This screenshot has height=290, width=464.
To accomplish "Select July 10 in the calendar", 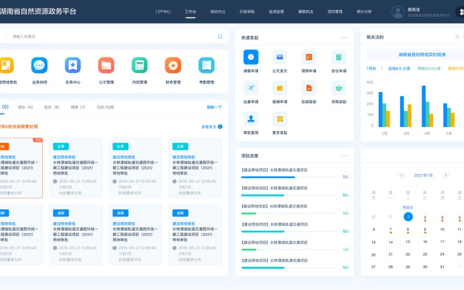I will click(x=442, y=229).
